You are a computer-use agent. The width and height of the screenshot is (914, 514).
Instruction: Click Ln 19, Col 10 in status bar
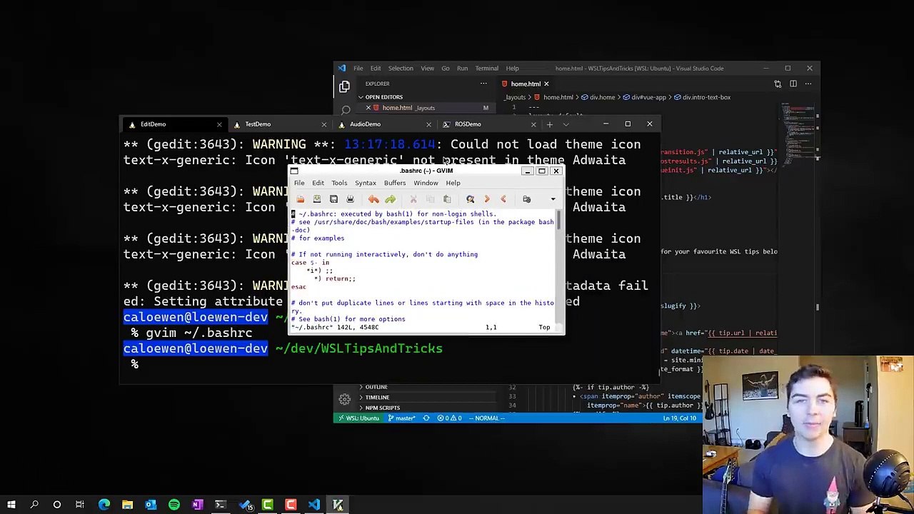click(681, 418)
